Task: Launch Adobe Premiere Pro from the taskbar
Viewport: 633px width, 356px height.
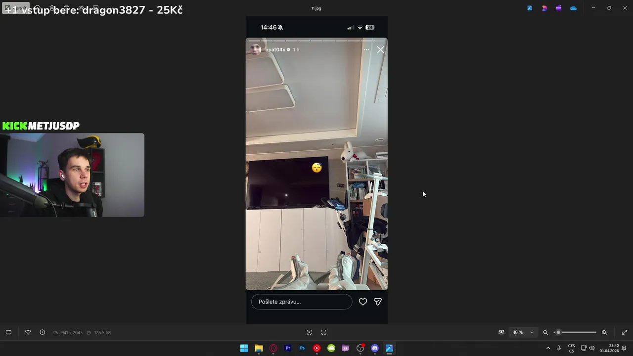Action: pos(288,348)
